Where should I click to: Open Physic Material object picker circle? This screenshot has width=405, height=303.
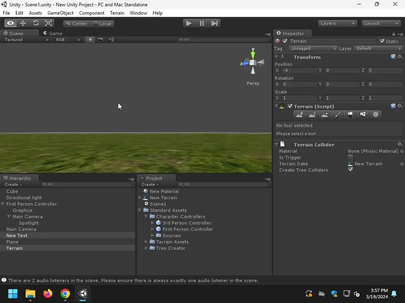pyautogui.click(x=402, y=151)
